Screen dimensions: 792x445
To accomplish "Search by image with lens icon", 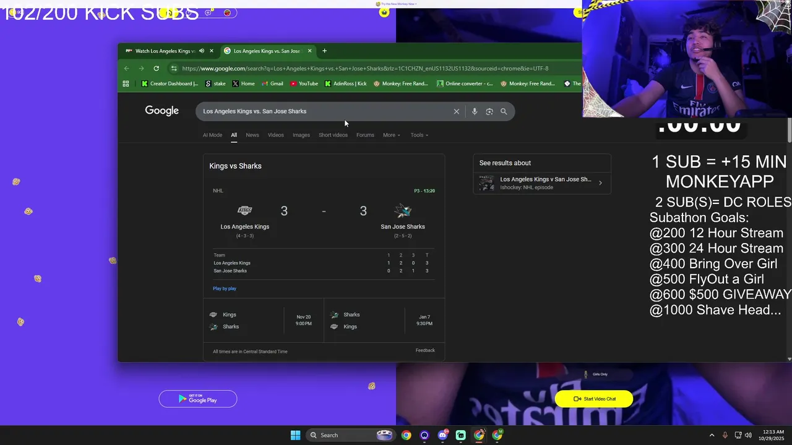I will click(x=489, y=111).
